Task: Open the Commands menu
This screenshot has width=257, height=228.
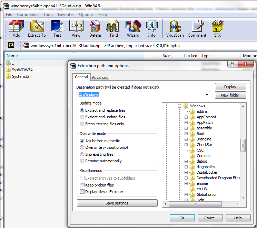Action: [x=28, y=15]
